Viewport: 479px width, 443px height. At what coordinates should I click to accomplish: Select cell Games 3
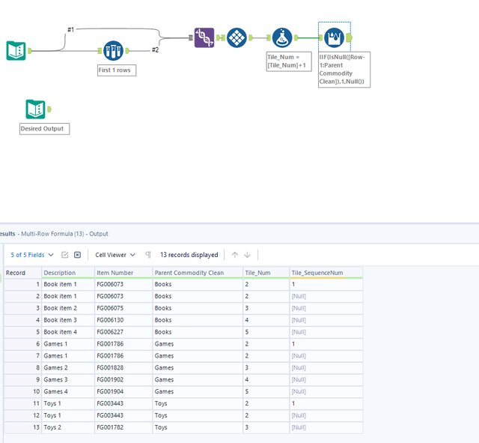68,380
